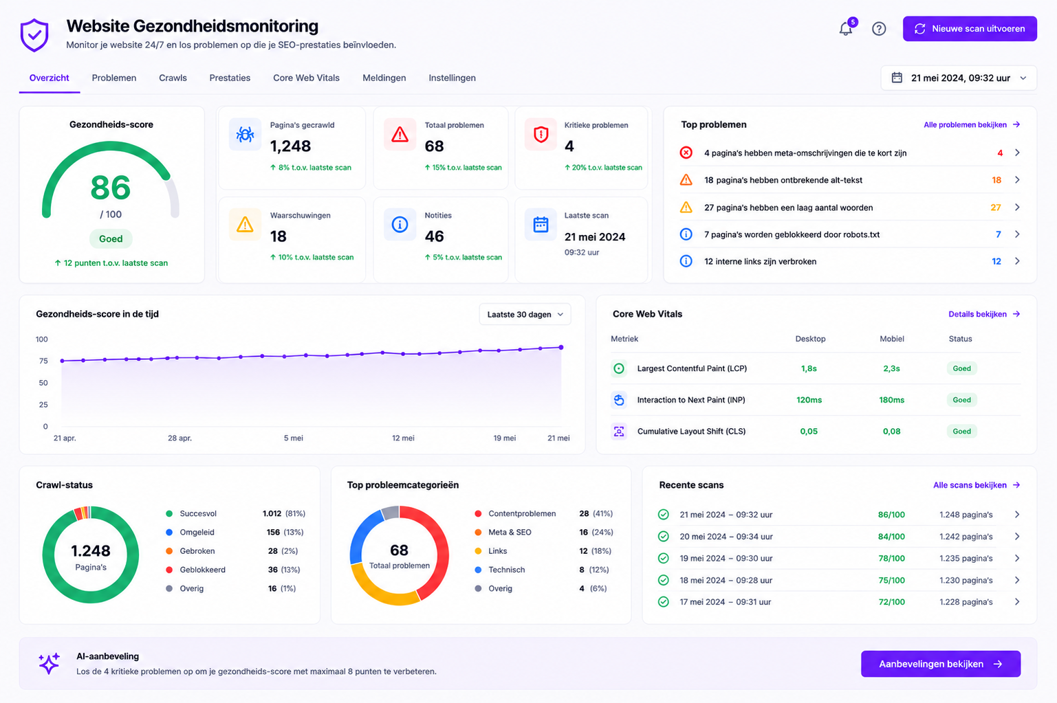Open the scan date dropdown selector
1057x703 pixels.
click(959, 78)
